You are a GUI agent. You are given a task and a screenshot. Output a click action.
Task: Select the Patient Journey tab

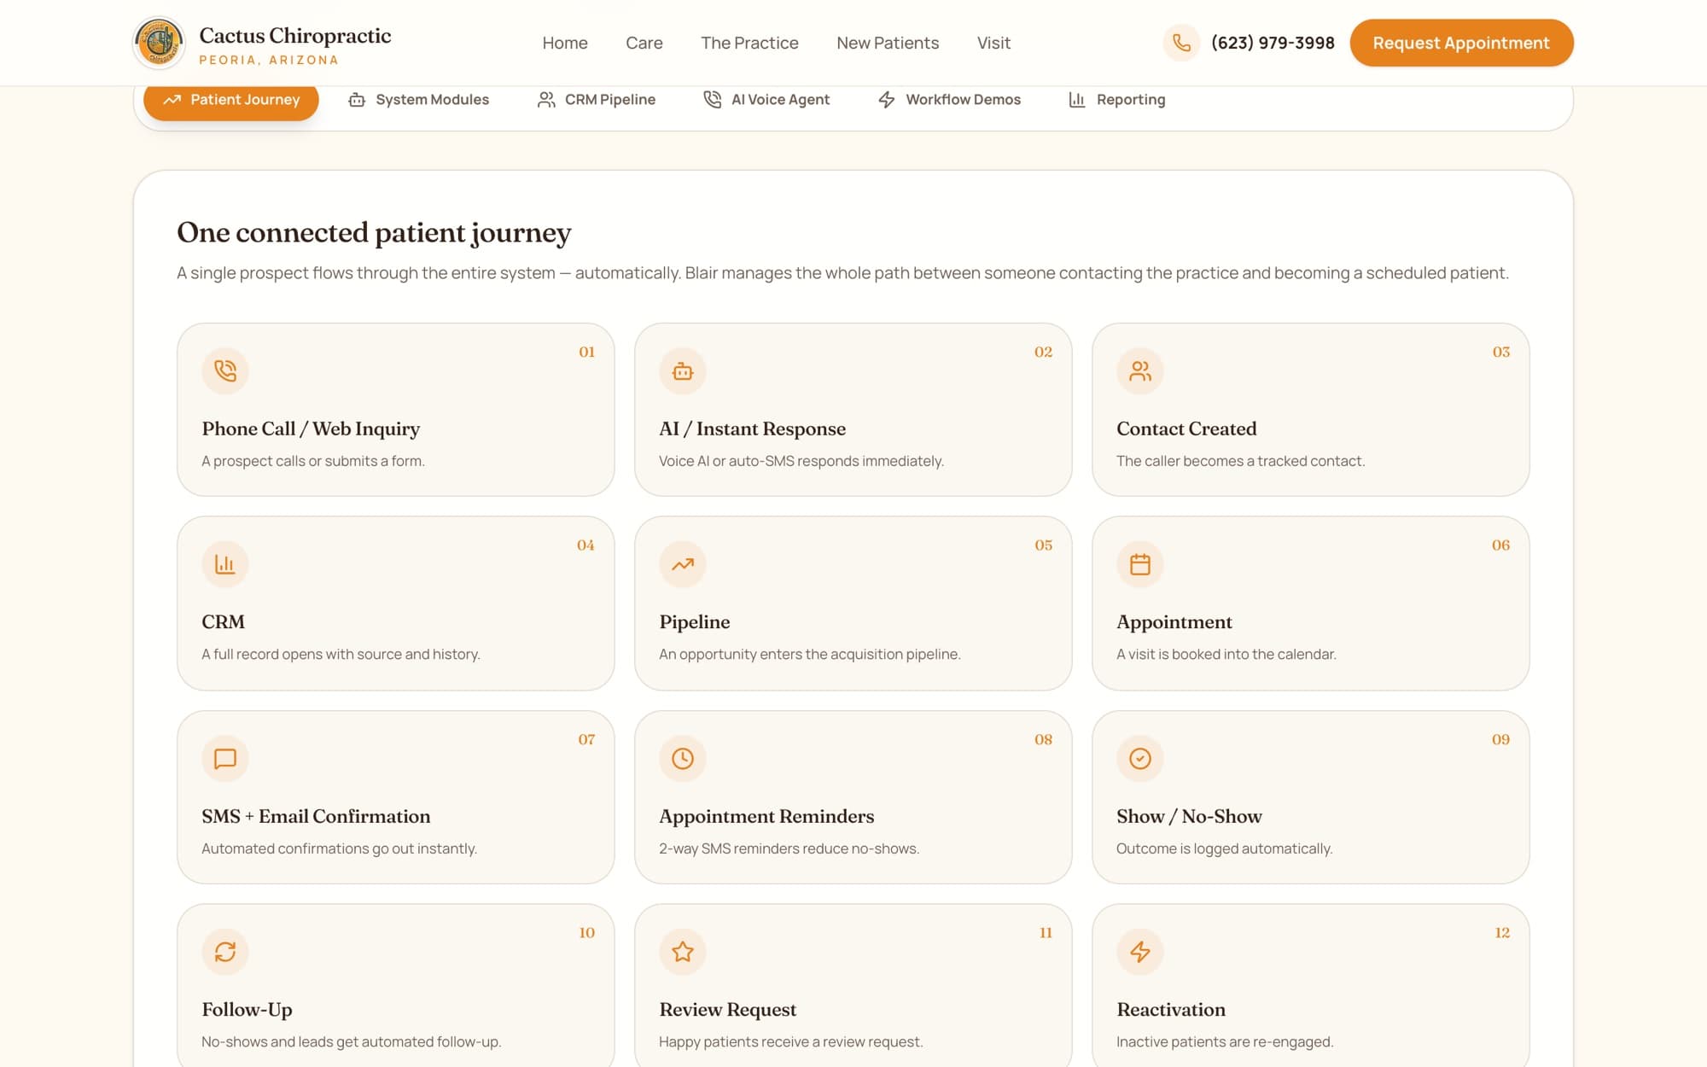pos(231,100)
